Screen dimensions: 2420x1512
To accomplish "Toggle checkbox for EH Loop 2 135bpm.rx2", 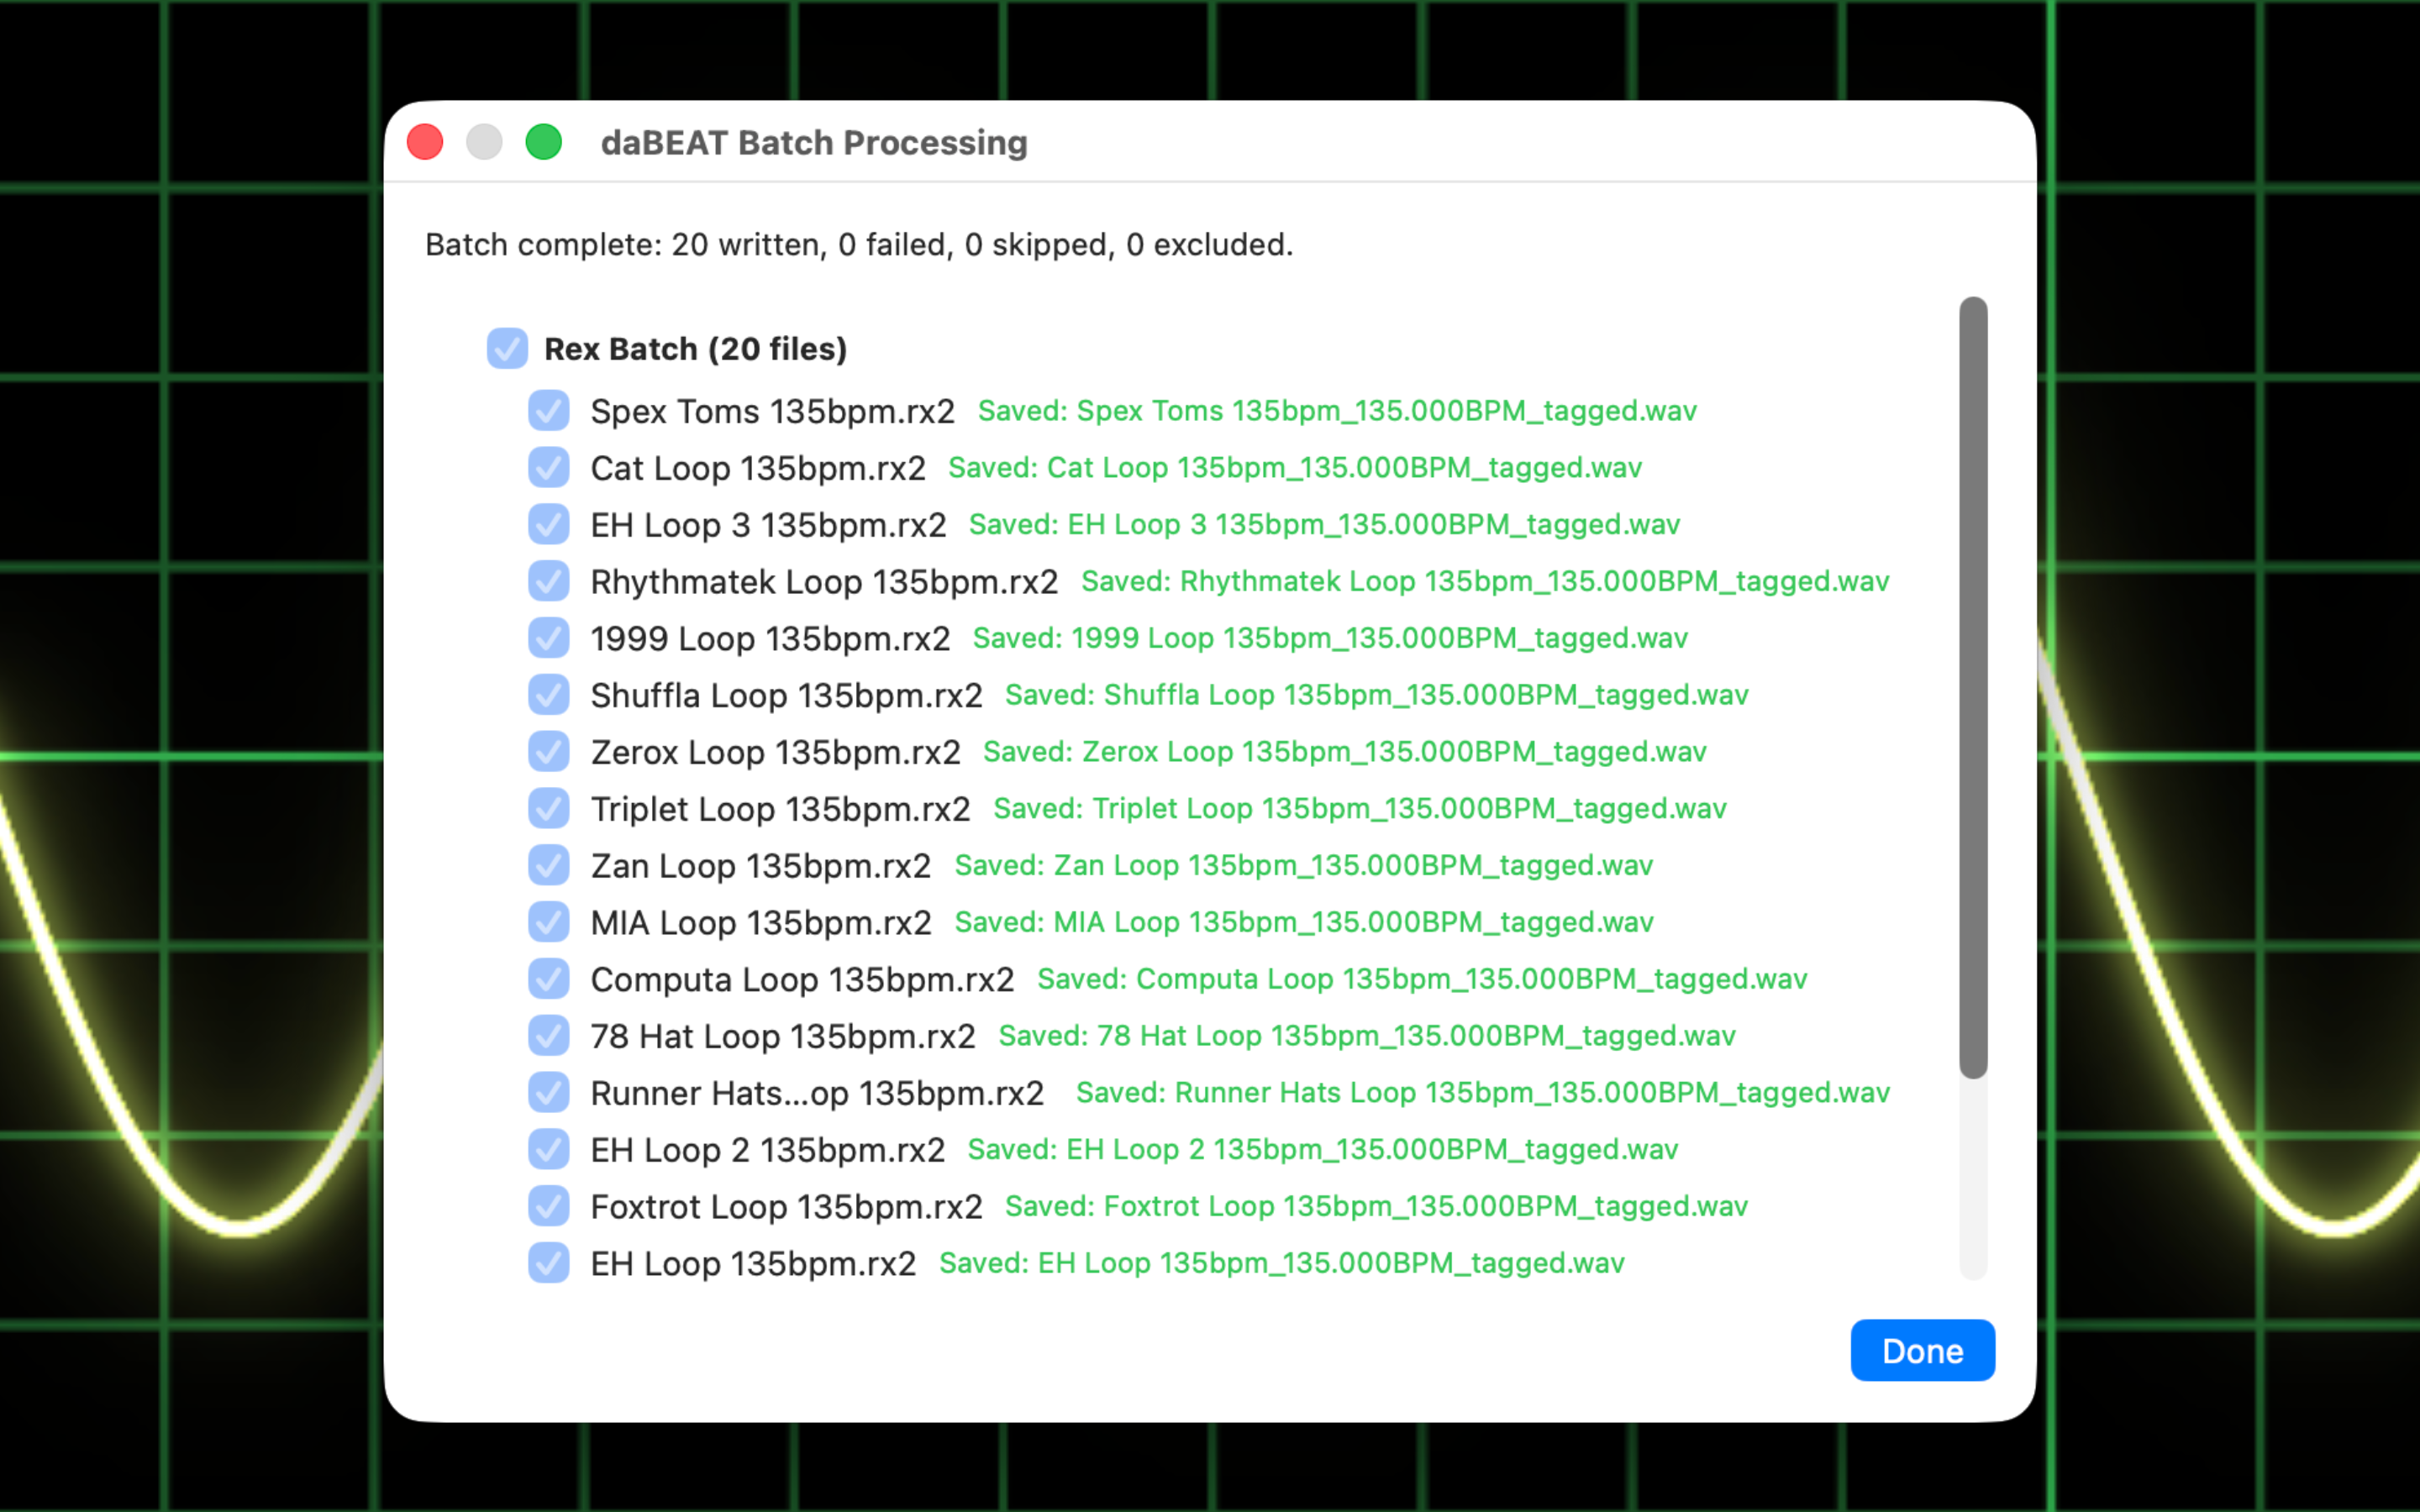I will coord(549,1150).
